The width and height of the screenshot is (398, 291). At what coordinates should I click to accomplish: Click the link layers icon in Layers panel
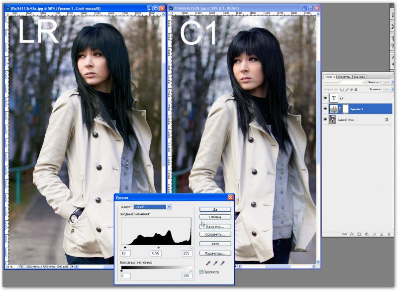click(x=344, y=234)
